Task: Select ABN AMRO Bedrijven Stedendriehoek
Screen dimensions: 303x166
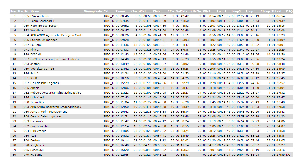Action: [x=56, y=107]
